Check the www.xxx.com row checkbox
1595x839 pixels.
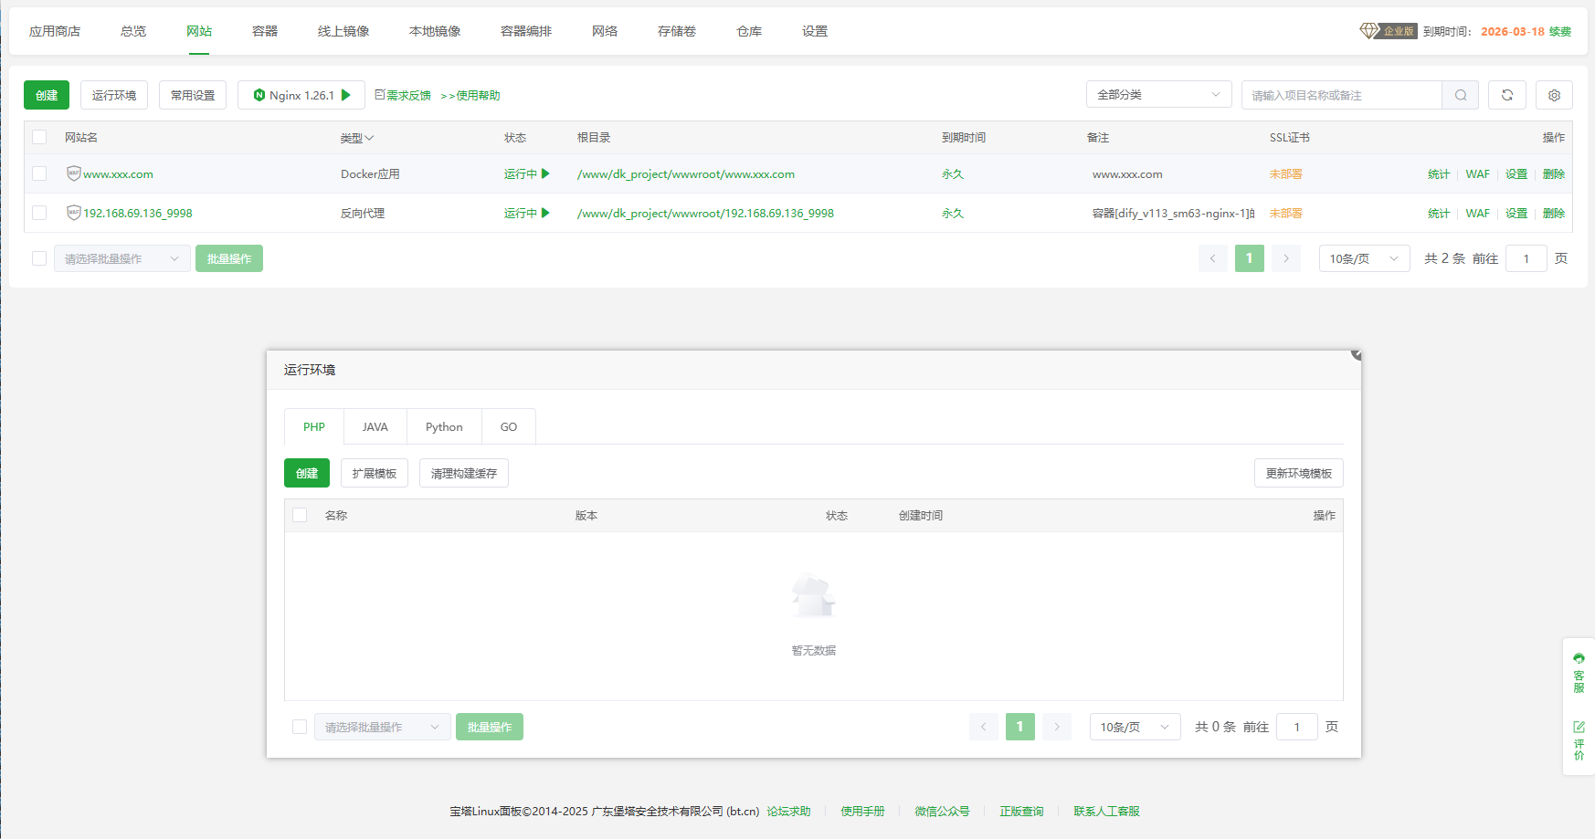[39, 173]
